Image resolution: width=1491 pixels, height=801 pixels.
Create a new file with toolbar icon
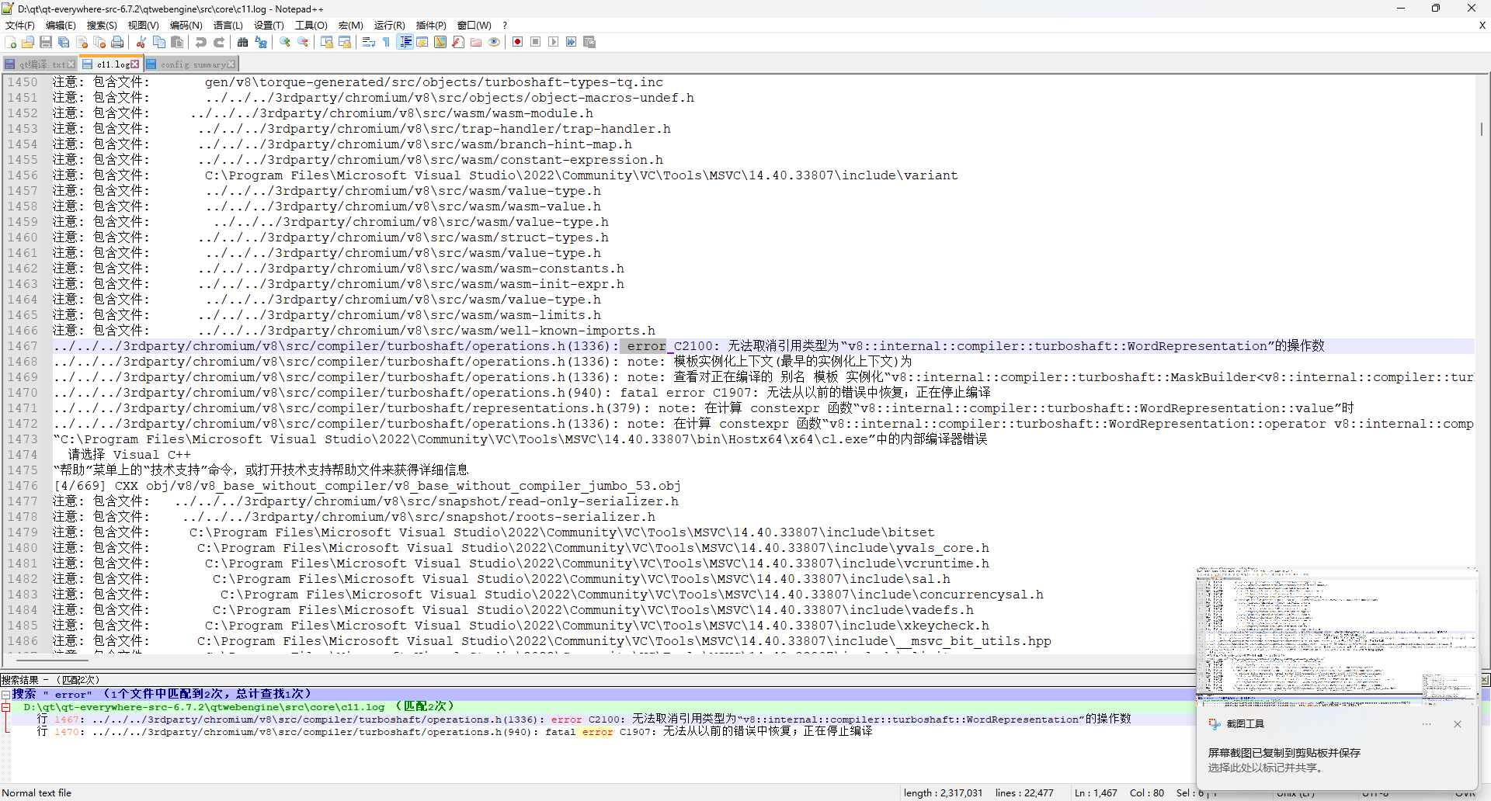(x=10, y=42)
